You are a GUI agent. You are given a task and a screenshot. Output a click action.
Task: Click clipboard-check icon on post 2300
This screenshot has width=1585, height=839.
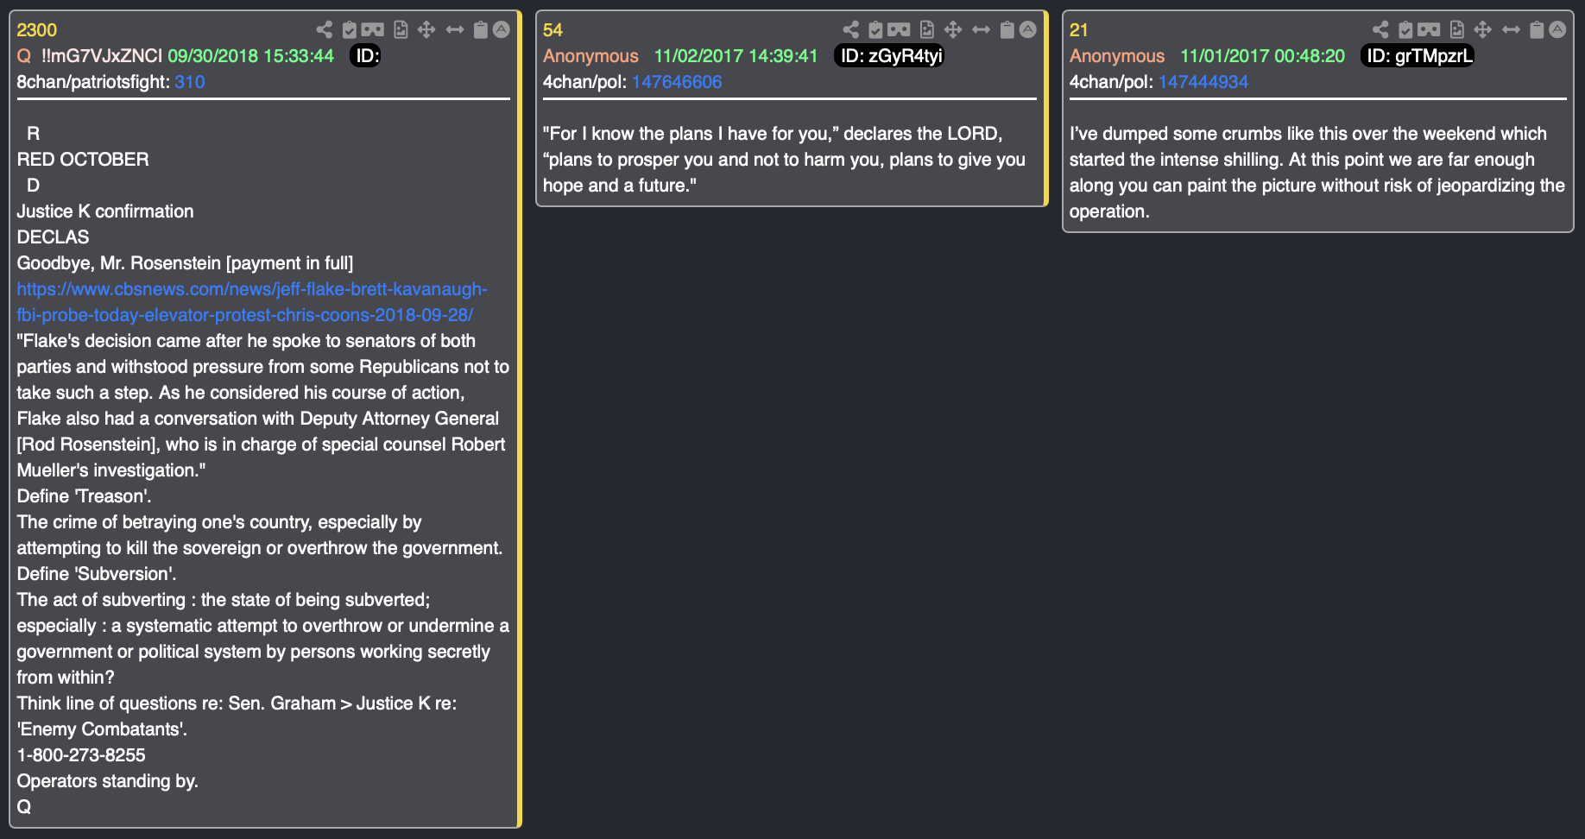(350, 30)
